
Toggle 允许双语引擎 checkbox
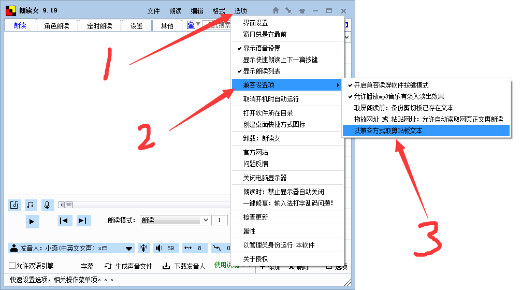(12, 266)
